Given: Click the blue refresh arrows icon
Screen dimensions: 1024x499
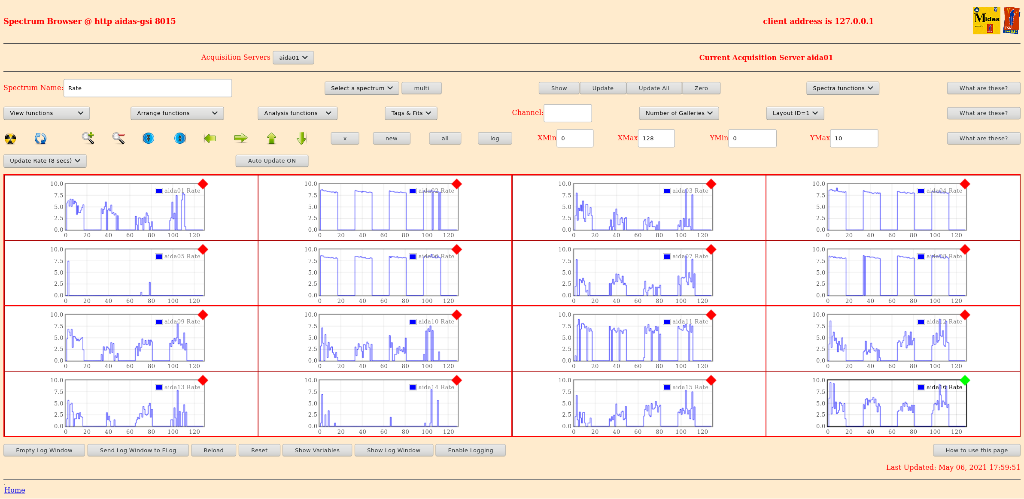Looking at the screenshot, I should tap(40, 139).
